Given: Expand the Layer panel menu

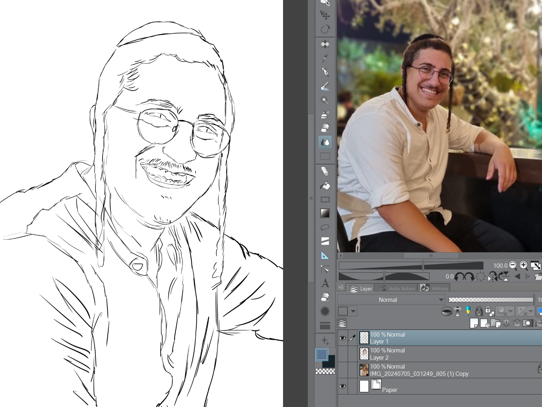Looking at the screenshot, I should (x=341, y=287).
